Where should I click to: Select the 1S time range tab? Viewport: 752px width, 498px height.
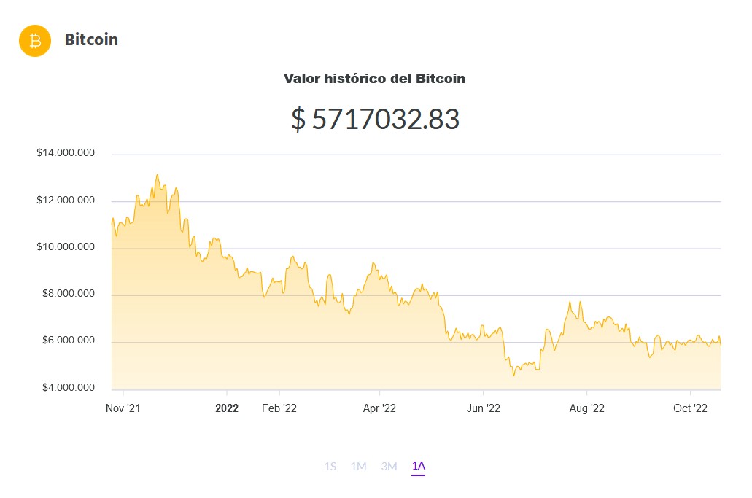(x=330, y=466)
